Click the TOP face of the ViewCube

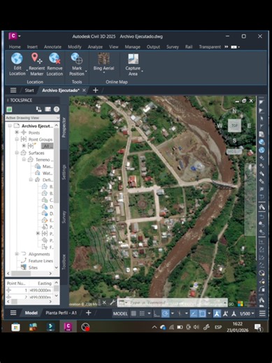coord(234,126)
